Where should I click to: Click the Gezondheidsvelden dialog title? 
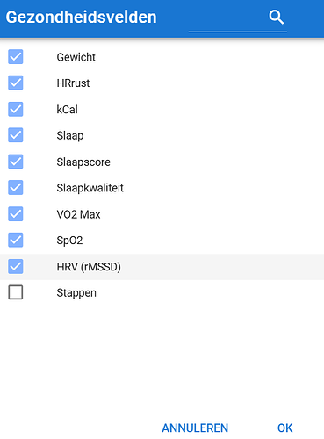(x=81, y=17)
